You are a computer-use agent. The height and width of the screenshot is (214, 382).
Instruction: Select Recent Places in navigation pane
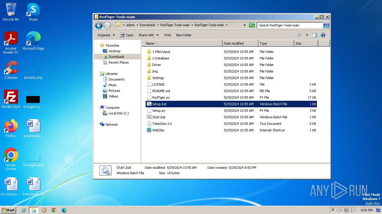[118, 62]
